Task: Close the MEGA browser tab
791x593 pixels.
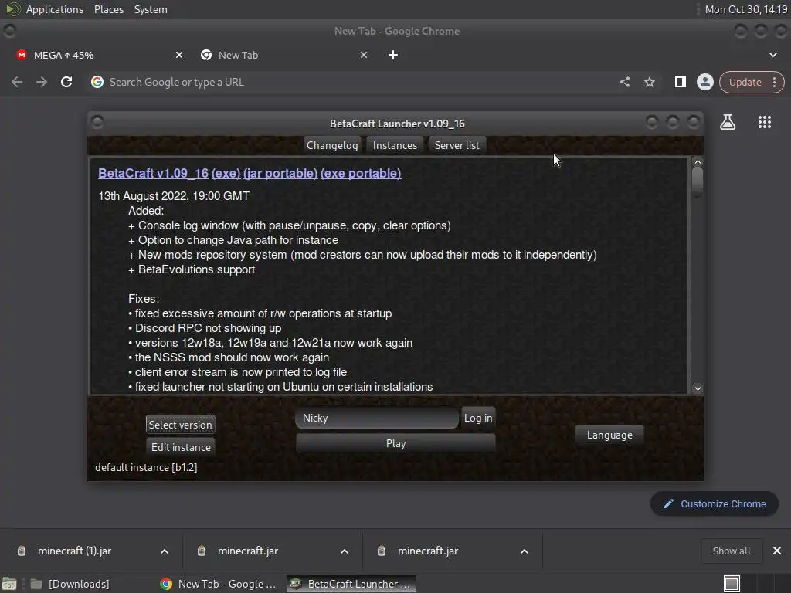Action: [179, 55]
